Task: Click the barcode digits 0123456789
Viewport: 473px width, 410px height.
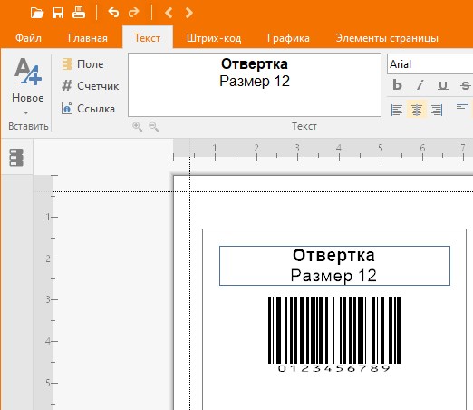Action: [333, 368]
